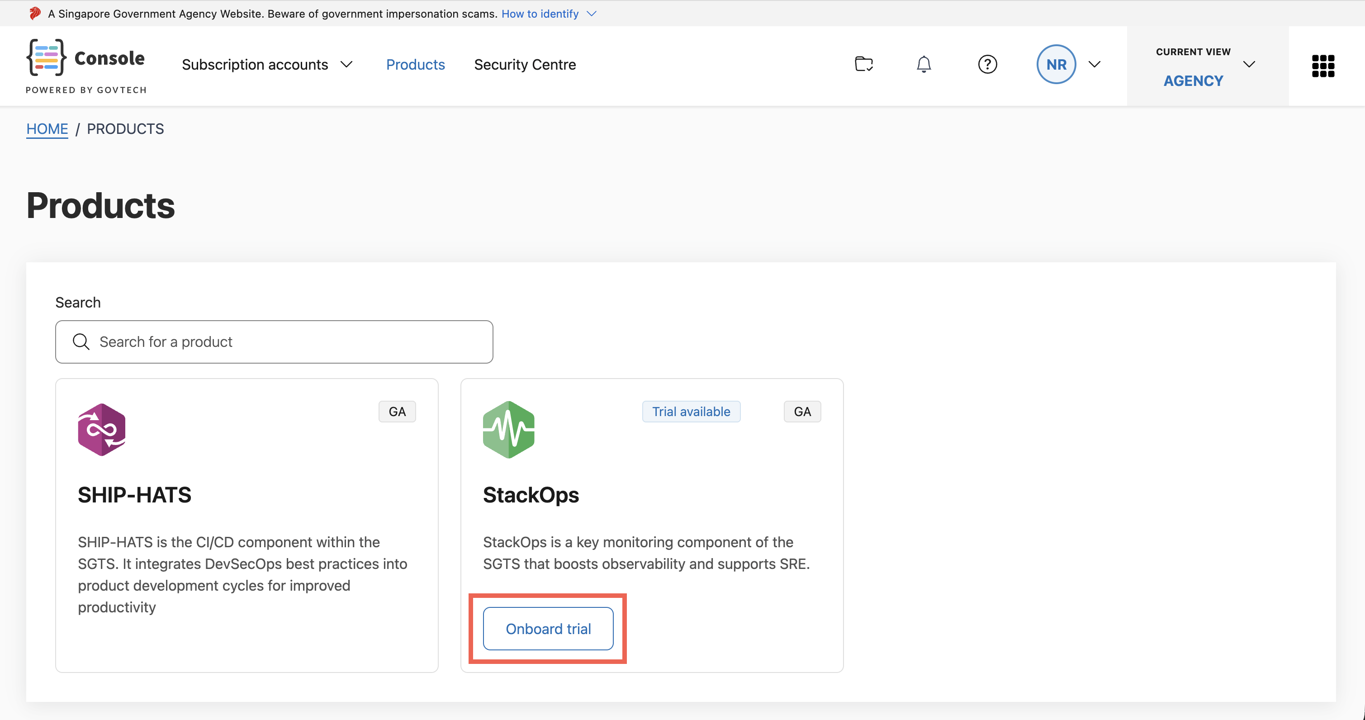Click the SHIP-HATS card title
1365x720 pixels.
coord(134,495)
